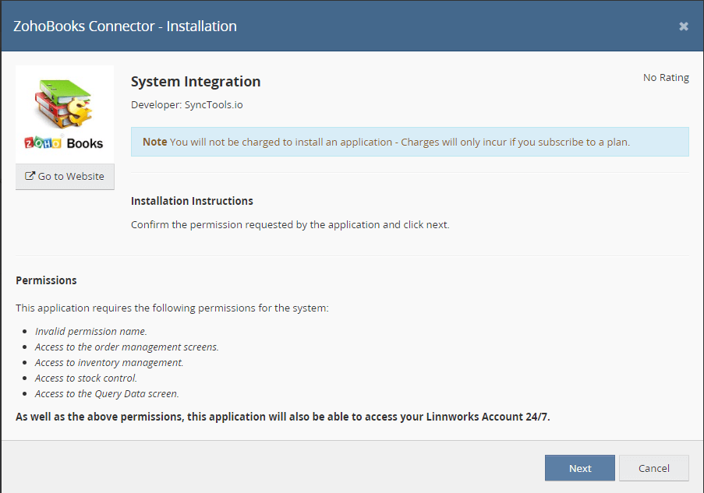Select the Installation Instructions heading

click(x=192, y=201)
